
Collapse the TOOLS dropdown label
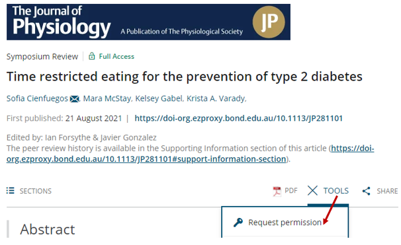pos(335,191)
